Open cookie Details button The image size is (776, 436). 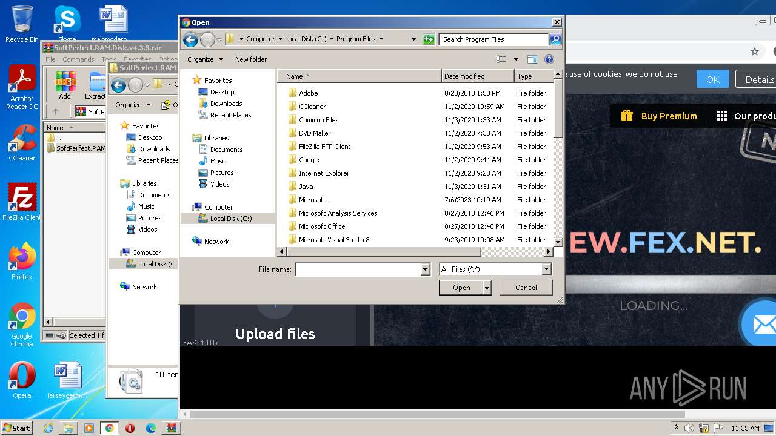(757, 79)
